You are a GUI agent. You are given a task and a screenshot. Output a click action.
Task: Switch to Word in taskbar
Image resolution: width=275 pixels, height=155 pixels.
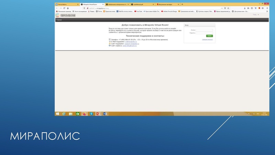(105, 114)
